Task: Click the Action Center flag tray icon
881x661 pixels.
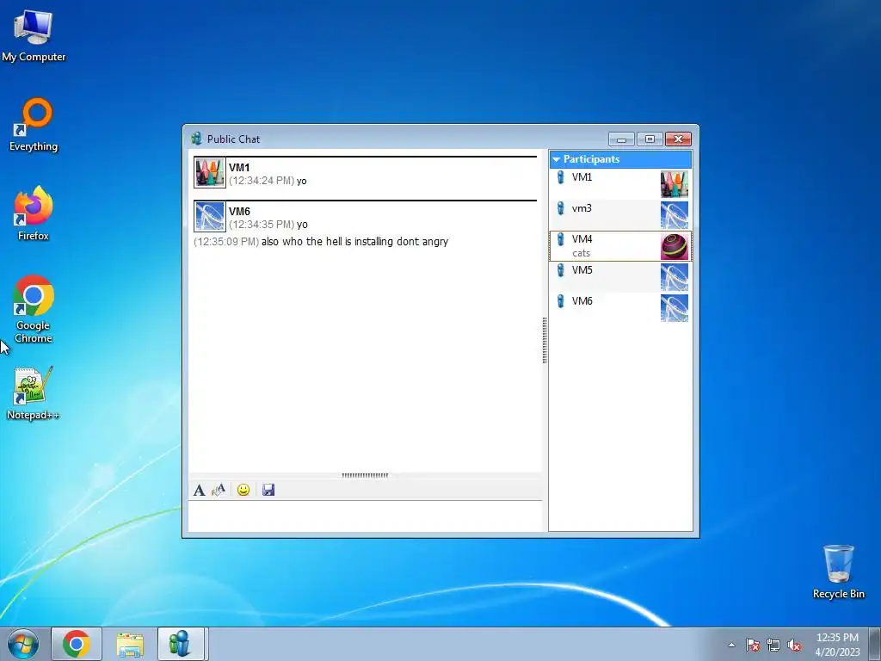Action: point(753,645)
